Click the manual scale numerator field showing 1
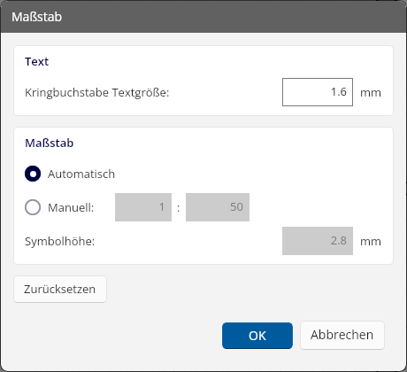Screen dimensions: 407x372 point(143,207)
